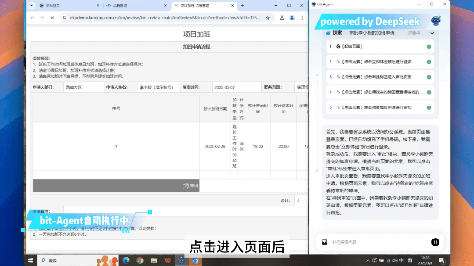The height and width of the screenshot is (266, 474).
Task: Click the 中 IME indicator in the system tray
Action: coord(401,260)
